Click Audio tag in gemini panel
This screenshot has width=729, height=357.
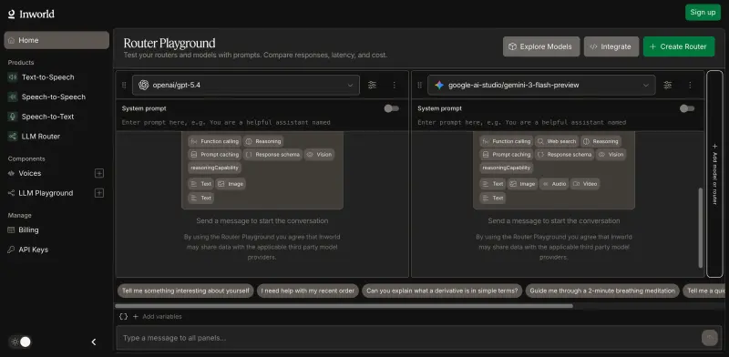pos(554,184)
